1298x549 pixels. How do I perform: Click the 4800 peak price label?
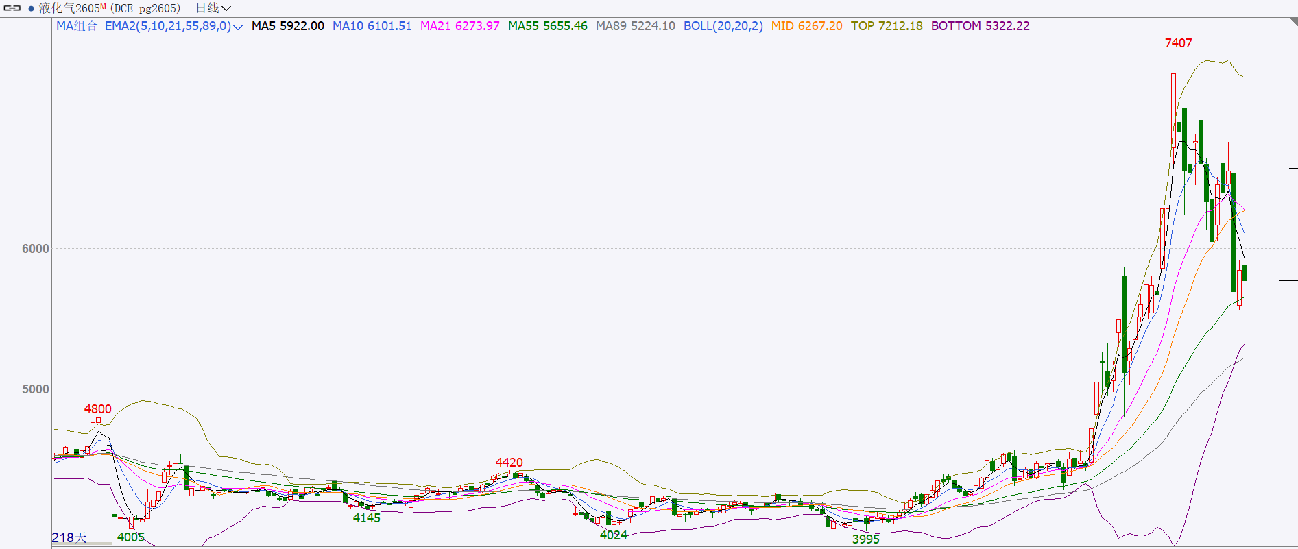[97, 409]
